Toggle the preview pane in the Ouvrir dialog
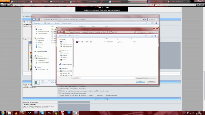The width and height of the screenshot is (205, 115). point(151,36)
